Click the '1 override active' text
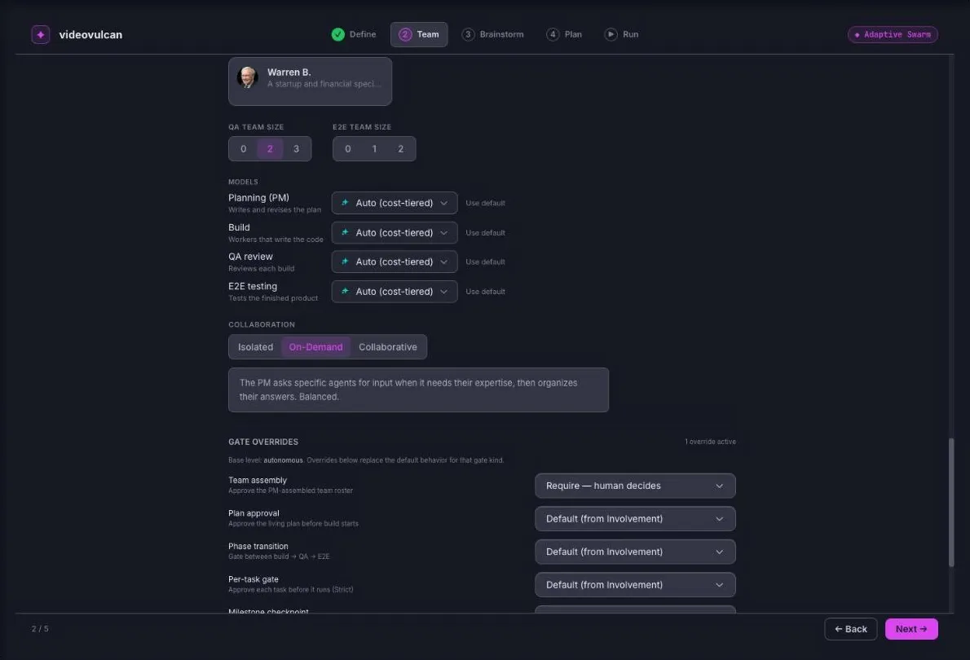This screenshot has height=660, width=970. [710, 442]
